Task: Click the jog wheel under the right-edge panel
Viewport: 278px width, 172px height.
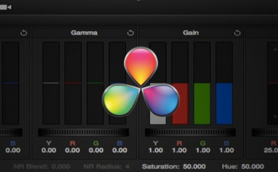Action: [265, 132]
